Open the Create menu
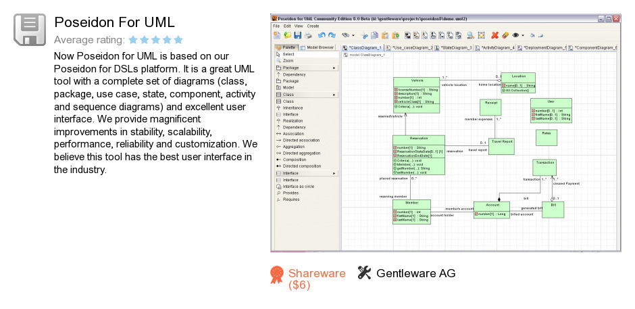The width and height of the screenshot is (635, 309). point(313,26)
